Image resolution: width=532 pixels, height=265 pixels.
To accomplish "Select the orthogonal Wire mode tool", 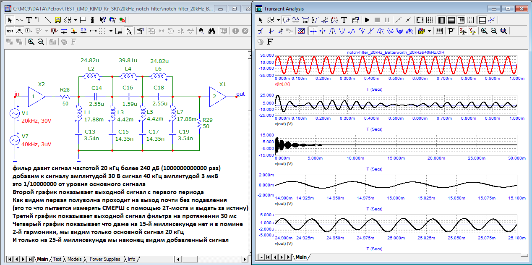I will tap(38, 20).
